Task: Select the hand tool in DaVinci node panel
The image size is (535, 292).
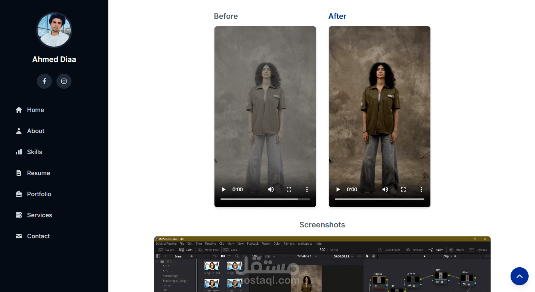Action: (x=374, y=256)
